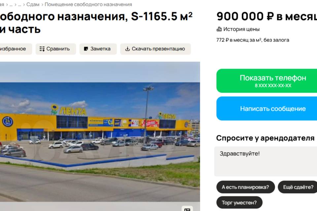Viewport: 317px width, 211px height.
Task: Open the Лента building photo
Action: point(100,132)
